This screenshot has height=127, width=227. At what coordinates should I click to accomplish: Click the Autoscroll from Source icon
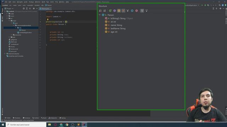pos(146,11)
